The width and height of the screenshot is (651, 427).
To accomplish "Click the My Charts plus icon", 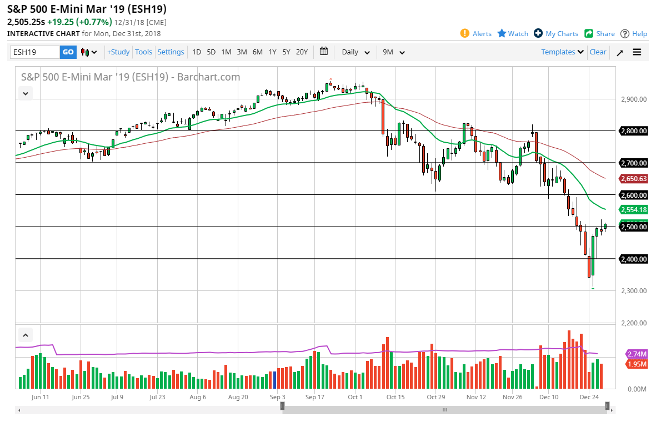I will tap(538, 33).
